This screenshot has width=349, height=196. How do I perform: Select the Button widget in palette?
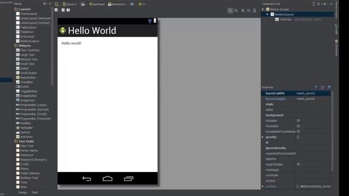(22, 69)
